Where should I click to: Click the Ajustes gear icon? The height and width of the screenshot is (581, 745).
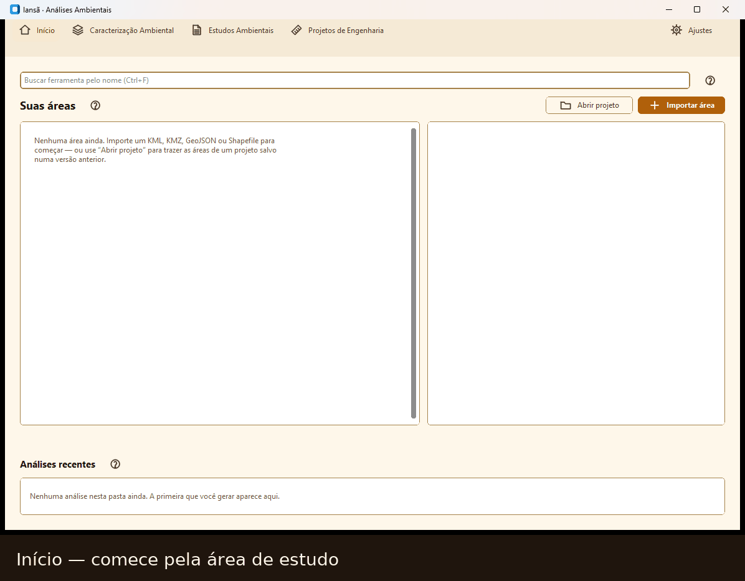(x=676, y=30)
